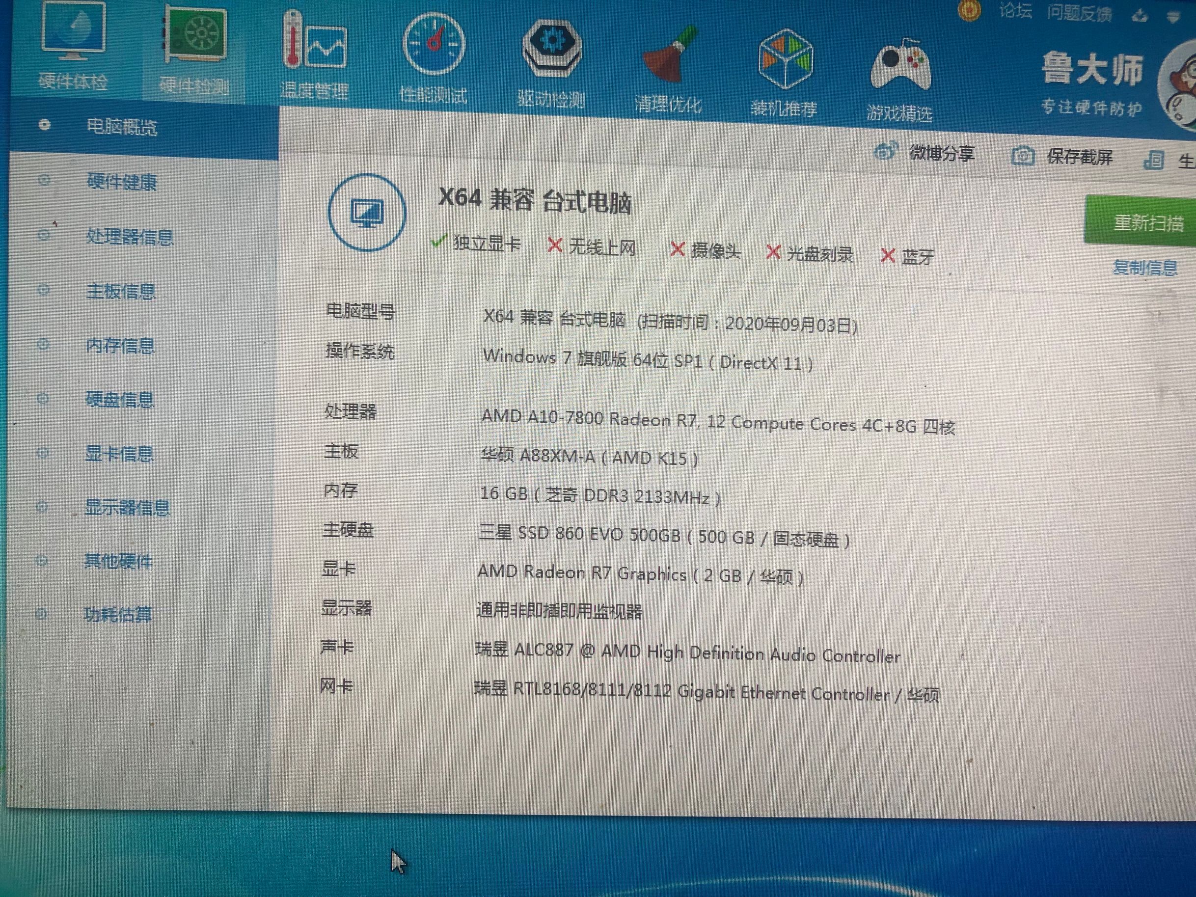Click the 摄像头 status indicator
The width and height of the screenshot is (1196, 897).
(705, 251)
